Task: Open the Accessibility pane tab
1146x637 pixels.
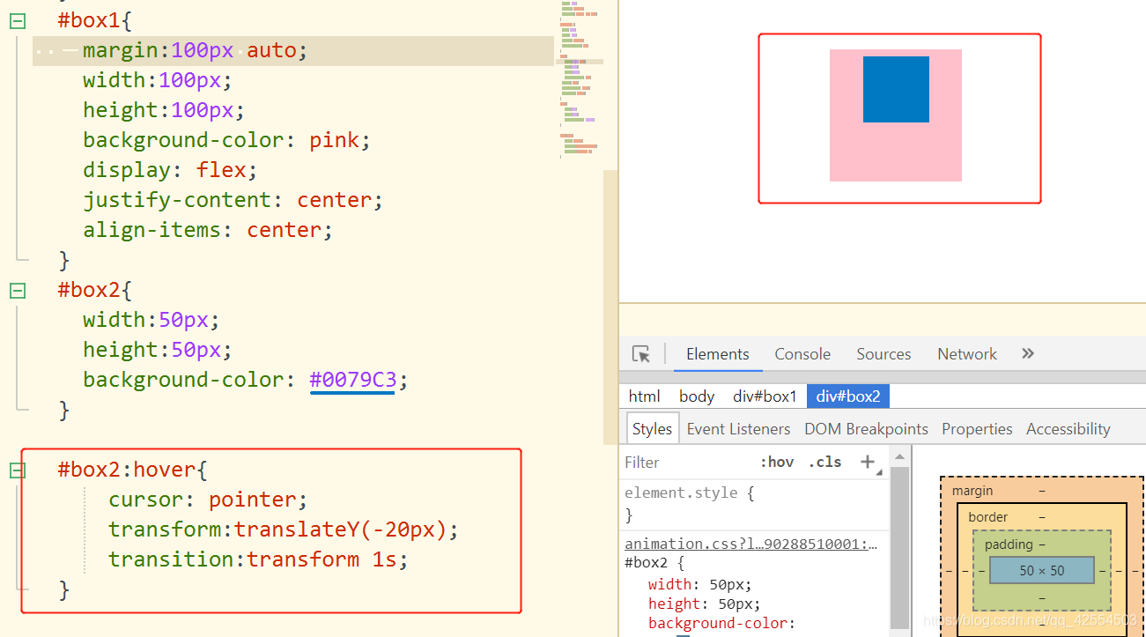Action: click(1068, 429)
